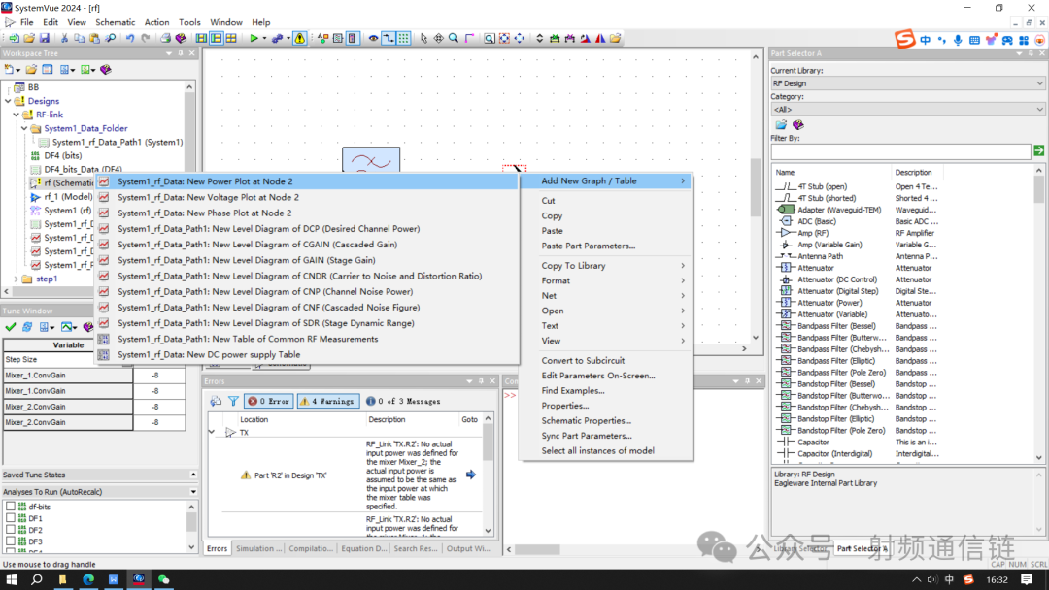
Task: Click the eye icon in the main toolbar
Action: click(373, 38)
